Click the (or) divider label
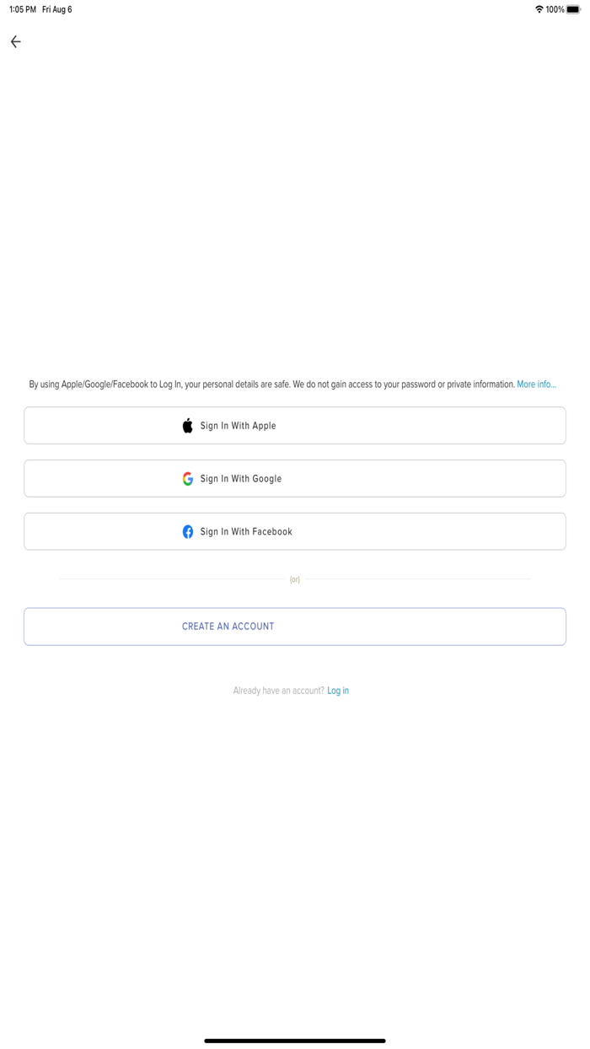This screenshot has height=1049, width=590. click(295, 579)
